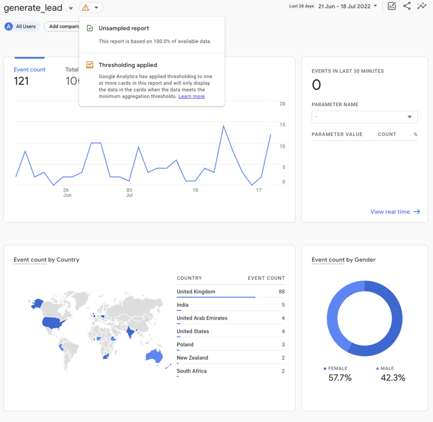Click the COUNT column header in realtime card
Viewport: 433px width, 422px height.
(387, 134)
